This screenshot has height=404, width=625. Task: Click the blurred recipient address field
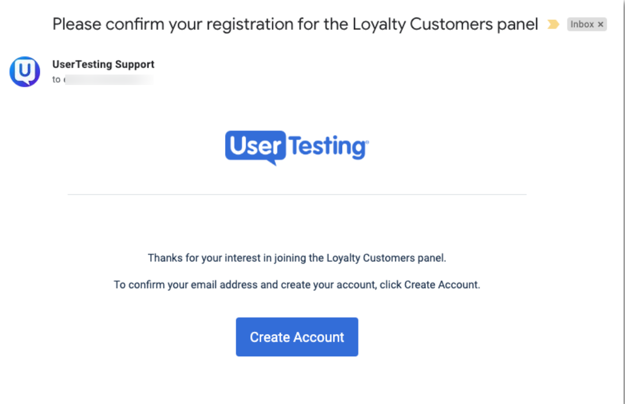(108, 79)
